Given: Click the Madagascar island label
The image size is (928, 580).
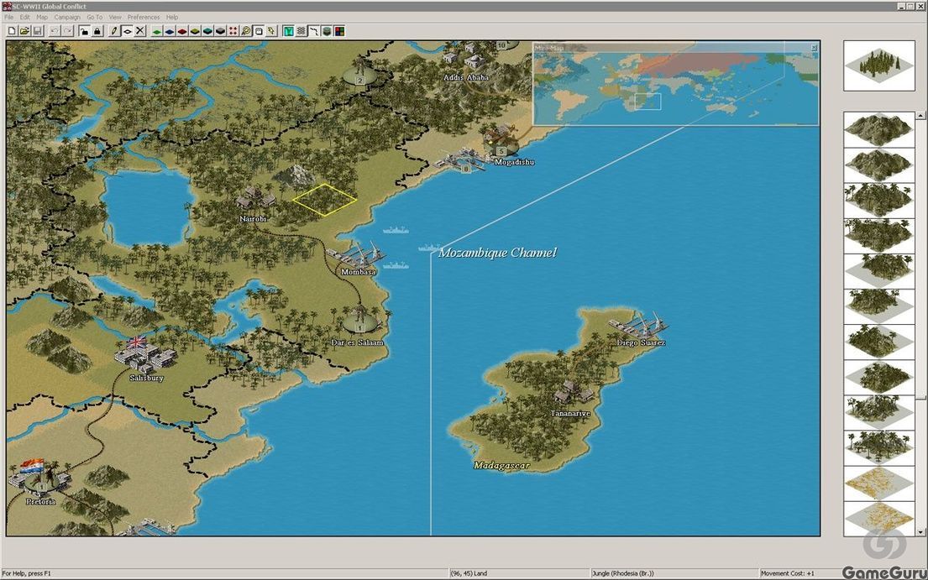Looking at the screenshot, I should (x=502, y=466).
